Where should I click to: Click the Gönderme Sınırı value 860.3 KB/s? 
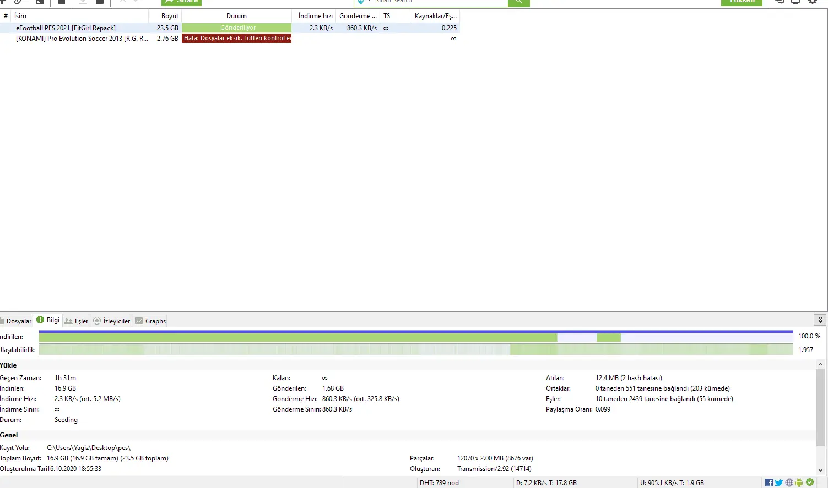coord(337,409)
